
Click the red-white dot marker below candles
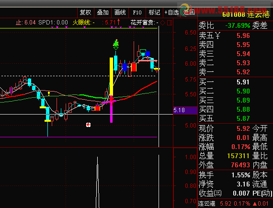click(x=89, y=125)
